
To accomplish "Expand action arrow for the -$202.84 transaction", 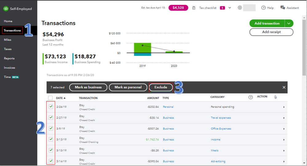I will click(x=284, y=107).
